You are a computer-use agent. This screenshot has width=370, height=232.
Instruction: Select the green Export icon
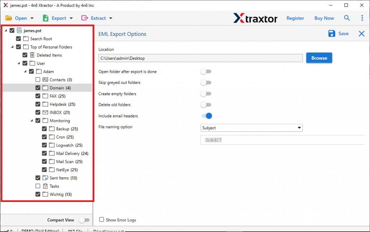click(46, 18)
